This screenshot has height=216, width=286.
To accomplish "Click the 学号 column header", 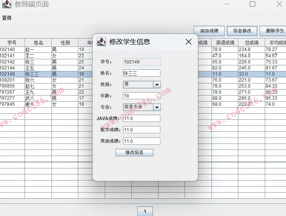I will 12,43.
